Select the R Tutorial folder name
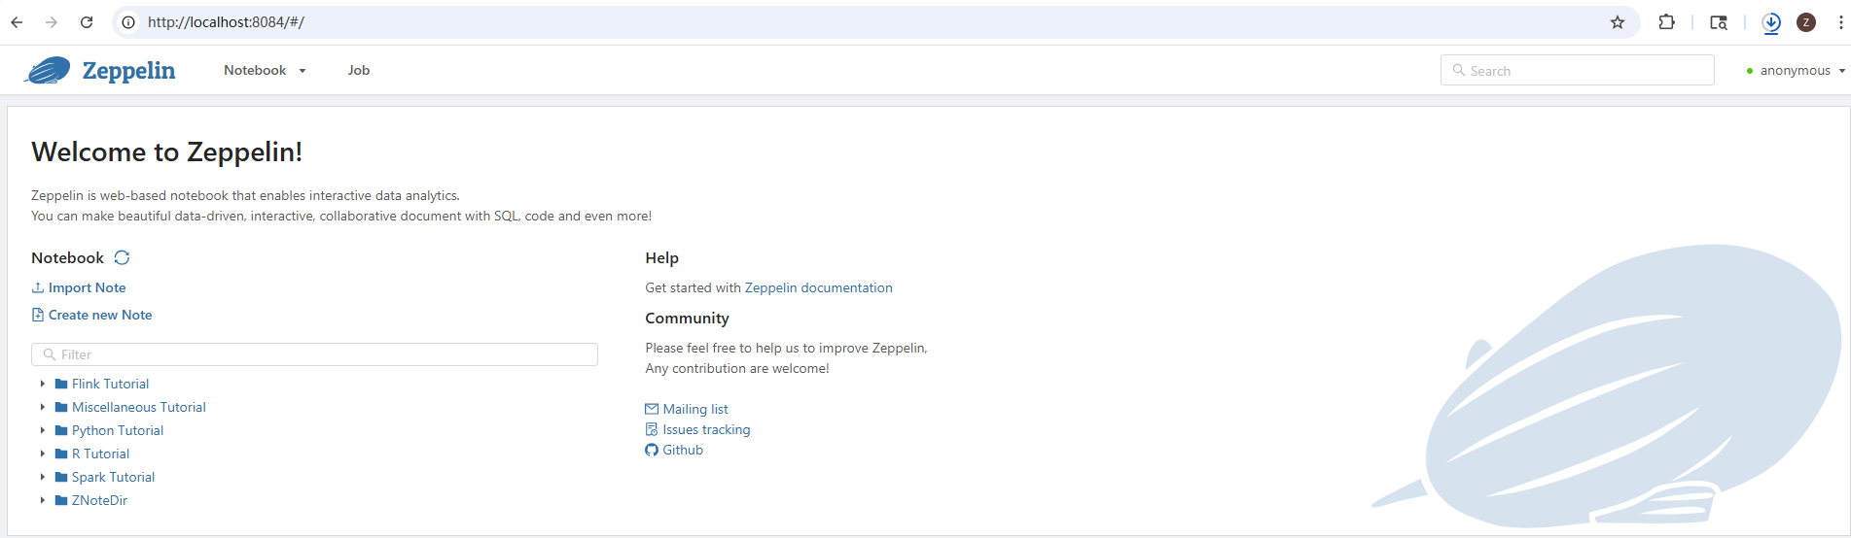This screenshot has width=1851, height=538. pos(100,454)
